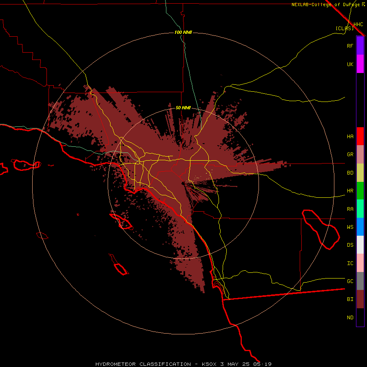Image resolution: width=367 pixels, height=367 pixels.
Task: Click the IC legend label
Action: pyautogui.click(x=350, y=263)
